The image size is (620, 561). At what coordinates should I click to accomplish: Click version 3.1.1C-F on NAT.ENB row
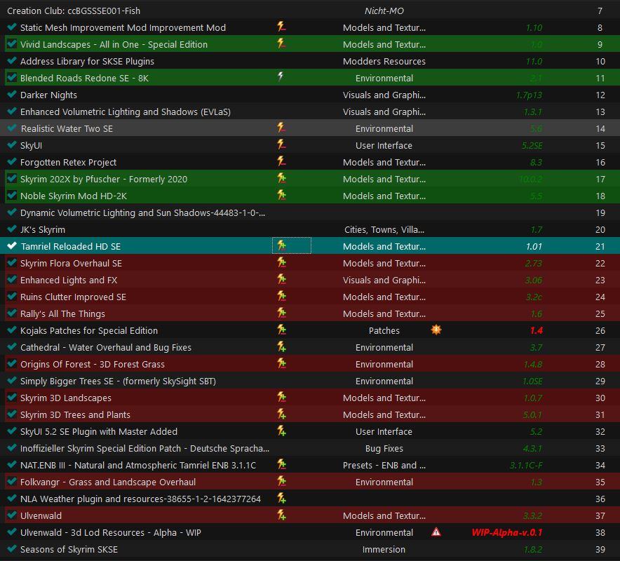(x=526, y=466)
